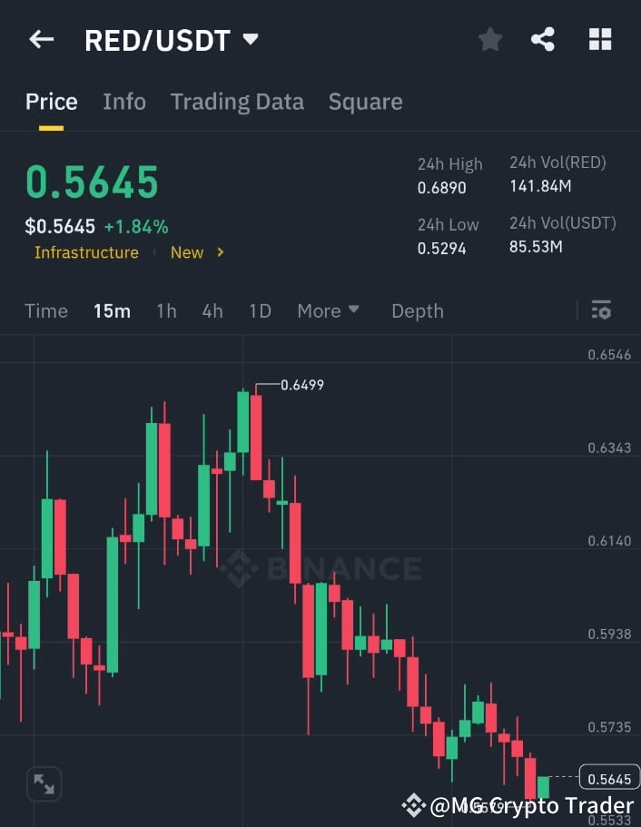Open the share options
This screenshot has width=641, height=827.
(x=544, y=39)
